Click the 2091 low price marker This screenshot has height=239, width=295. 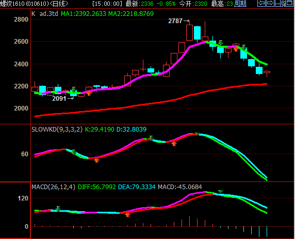click(59, 99)
